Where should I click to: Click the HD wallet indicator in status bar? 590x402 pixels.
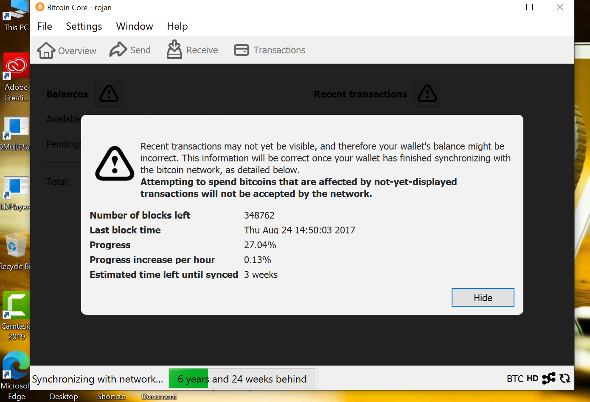click(x=532, y=379)
